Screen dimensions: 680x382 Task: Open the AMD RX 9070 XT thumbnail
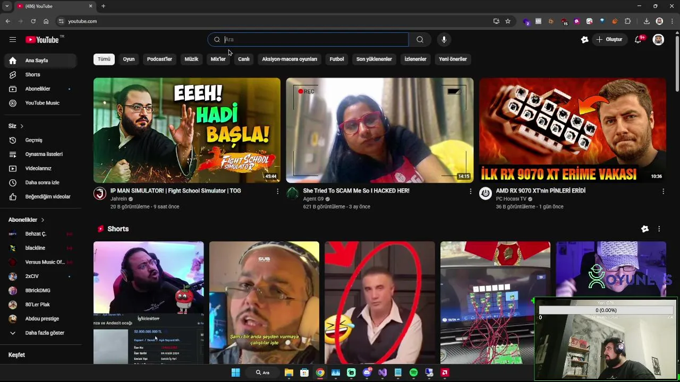click(572, 131)
